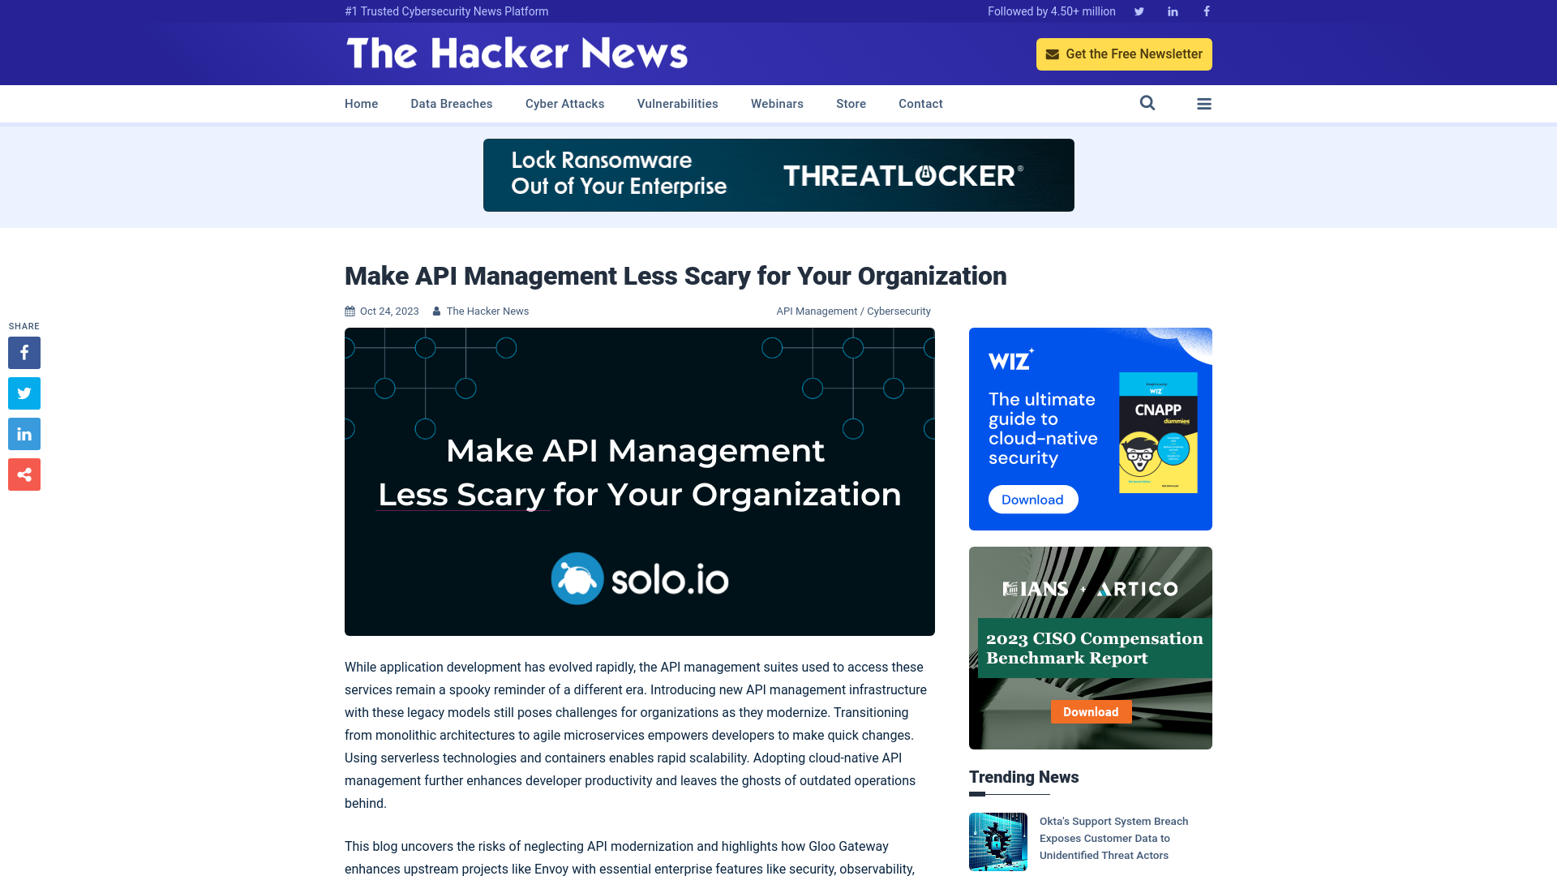This screenshot has height=876, width=1557.
Task: Open the hamburger menu icon
Action: [1204, 104]
